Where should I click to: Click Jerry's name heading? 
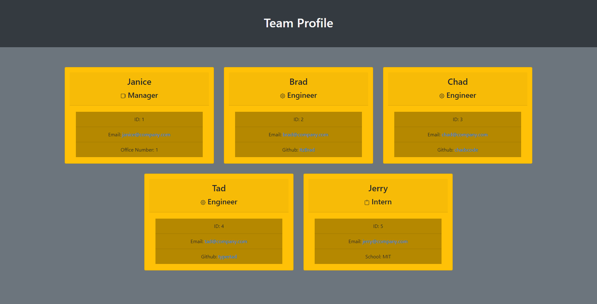click(x=378, y=188)
